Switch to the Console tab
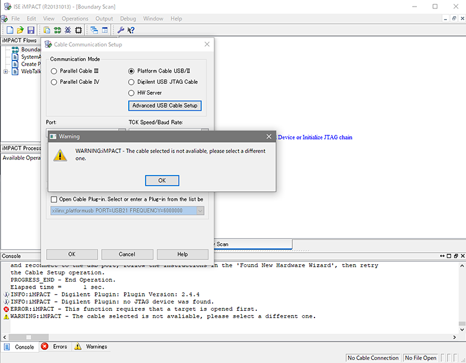This screenshot has height=363, width=466. (x=20, y=347)
